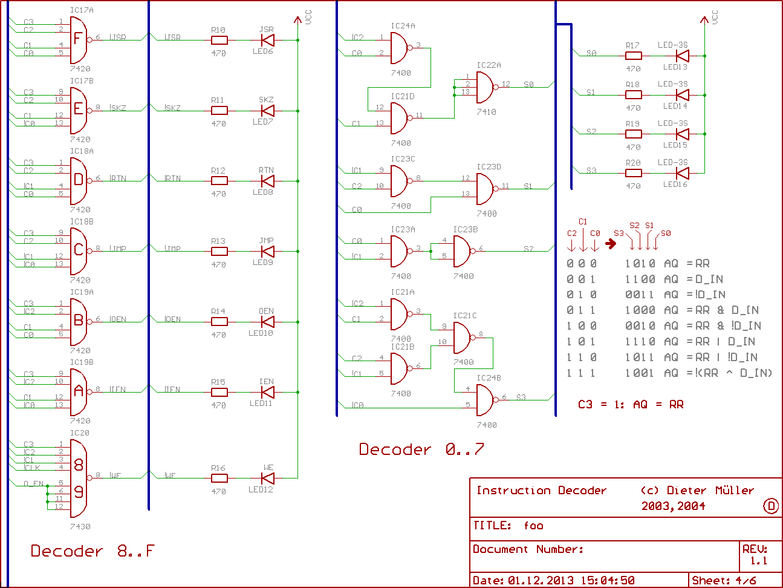
Task: Click the circled D logo in title block
Action: click(x=771, y=506)
